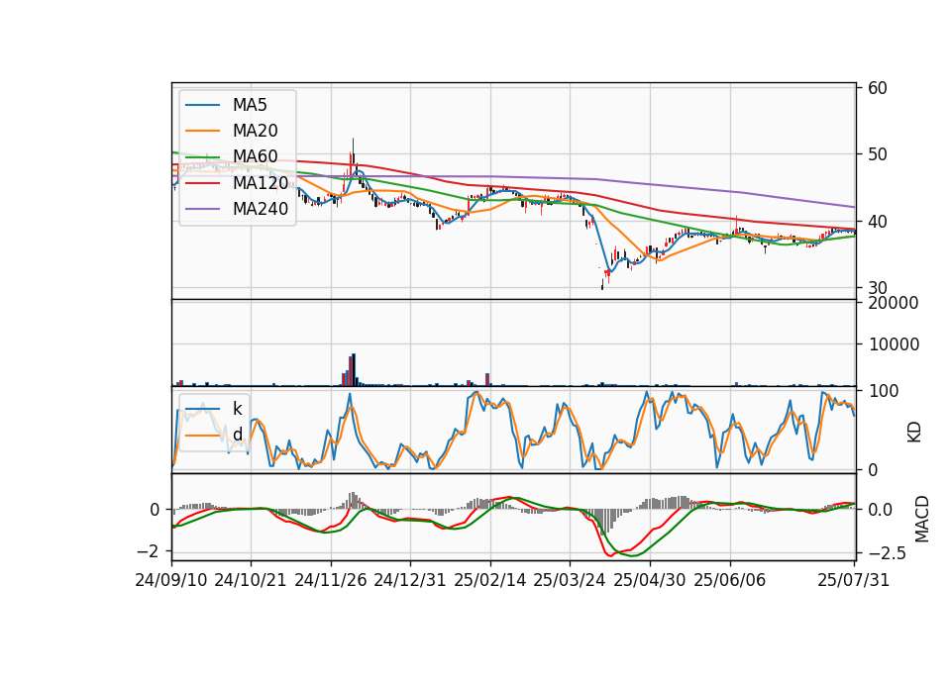
Task: Click the 24/10/21 date axis label
Action: point(251,580)
